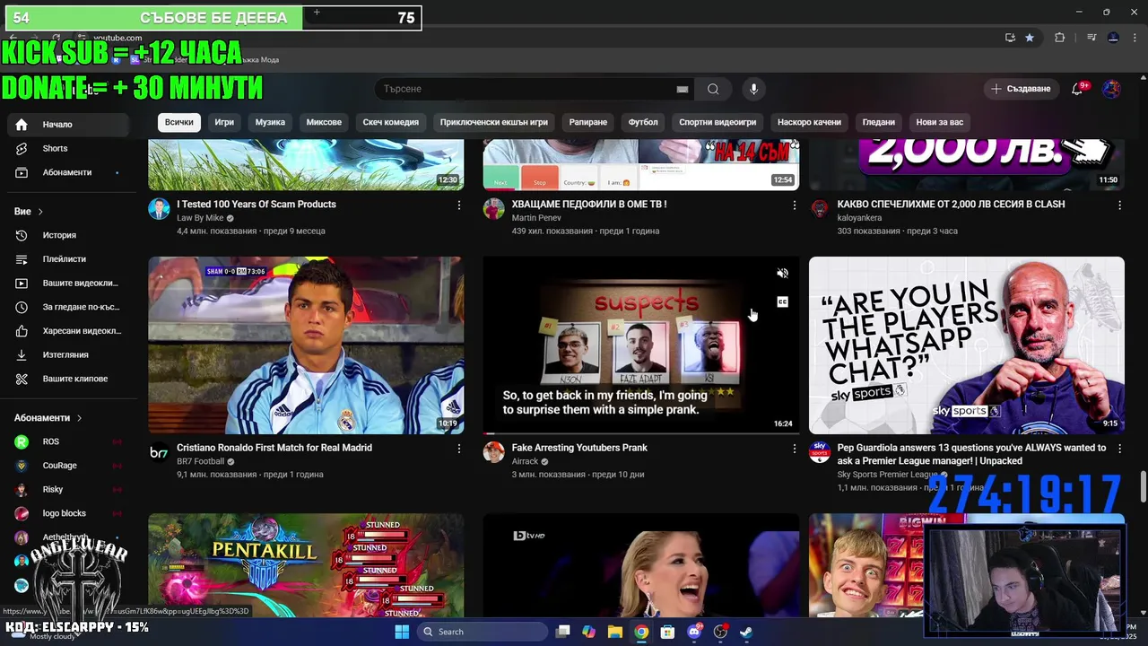Seek on the preview video progress bar

[641, 433]
